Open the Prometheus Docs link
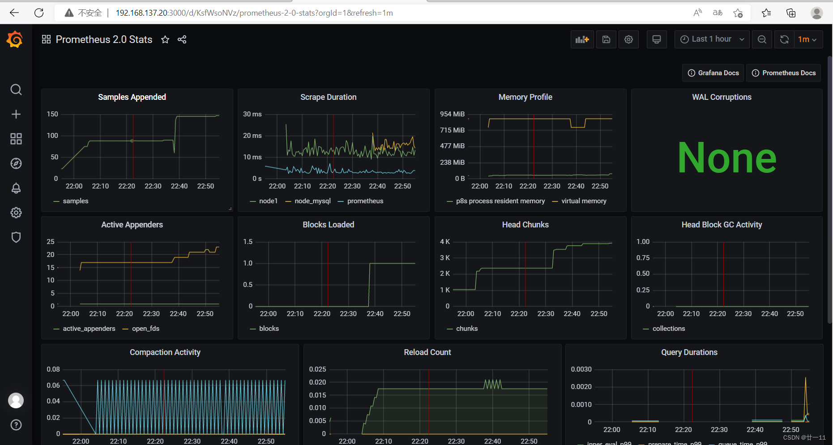The image size is (833, 445). (783, 73)
